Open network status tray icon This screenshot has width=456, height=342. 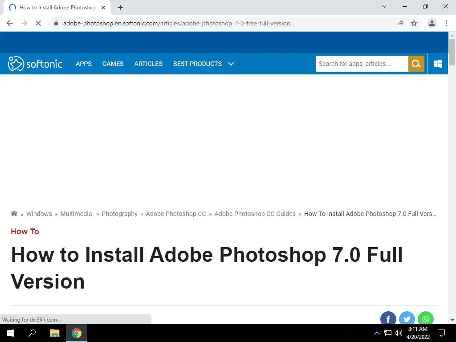coord(388,333)
